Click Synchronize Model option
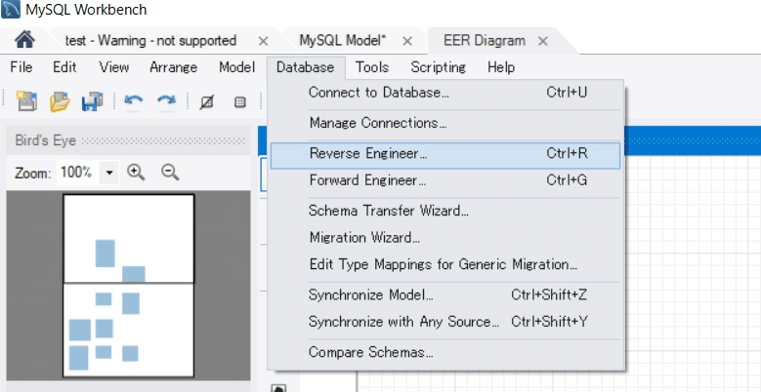The width and height of the screenshot is (761, 392). point(370,294)
